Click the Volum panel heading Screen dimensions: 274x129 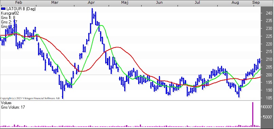6,103
